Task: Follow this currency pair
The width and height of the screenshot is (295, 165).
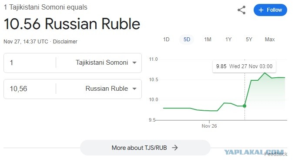Action: [270, 10]
